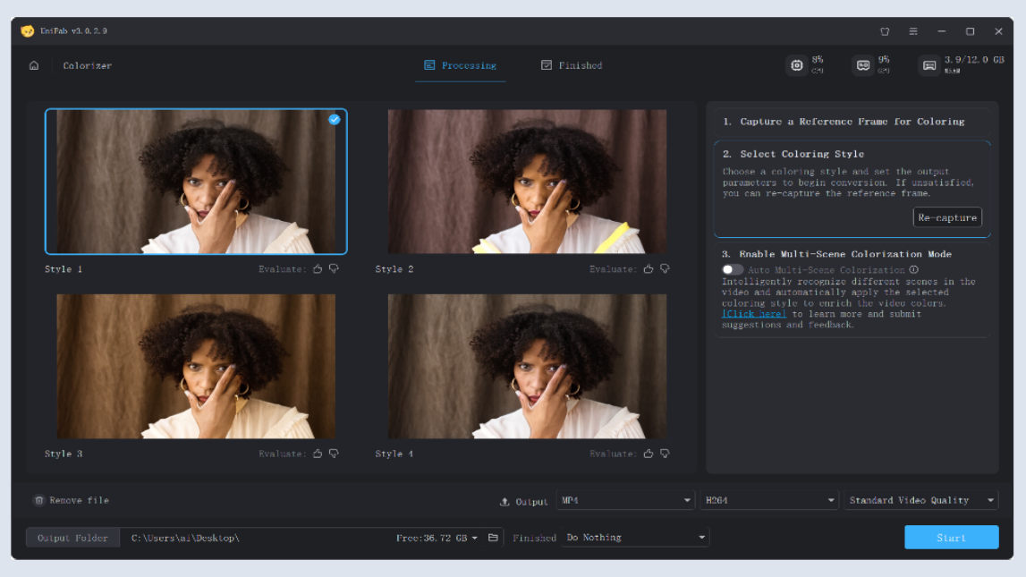The width and height of the screenshot is (1026, 577).
Task: Expand the Finished Do Nothing dropdown
Action: click(x=636, y=538)
